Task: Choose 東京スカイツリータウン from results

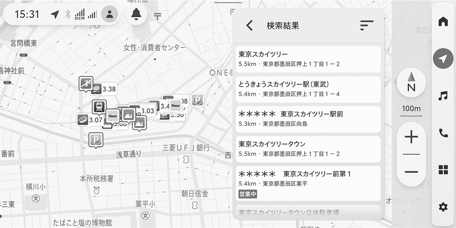Action: [308, 149]
